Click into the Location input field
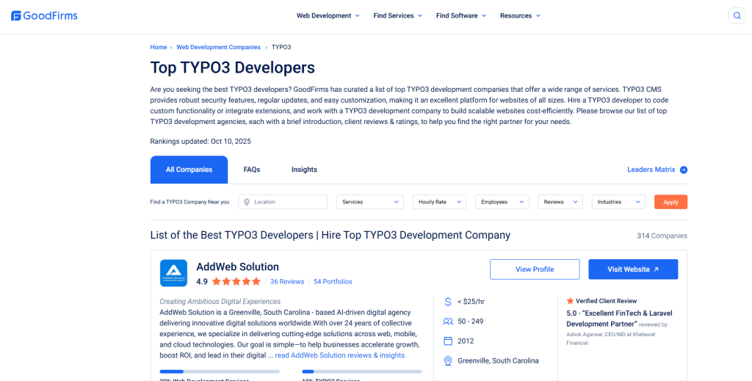 pos(283,202)
